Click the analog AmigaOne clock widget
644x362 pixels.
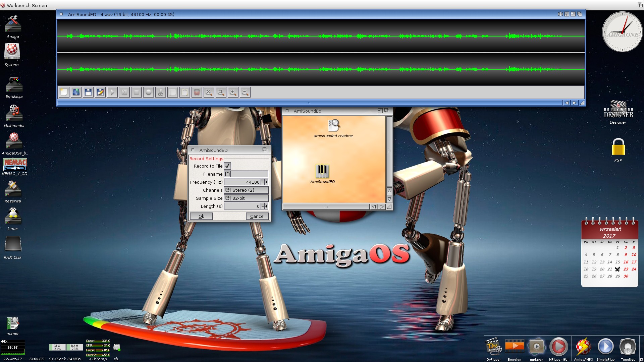623,32
